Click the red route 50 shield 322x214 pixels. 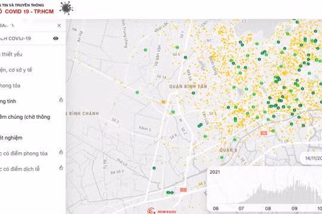point(264,133)
